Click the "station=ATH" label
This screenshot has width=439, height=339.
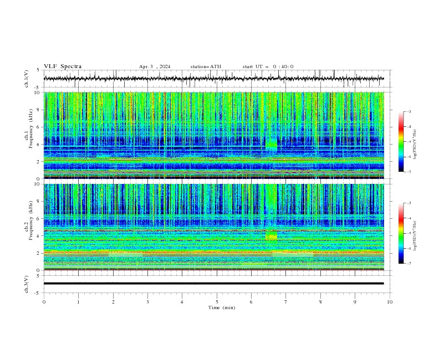(x=206, y=66)
